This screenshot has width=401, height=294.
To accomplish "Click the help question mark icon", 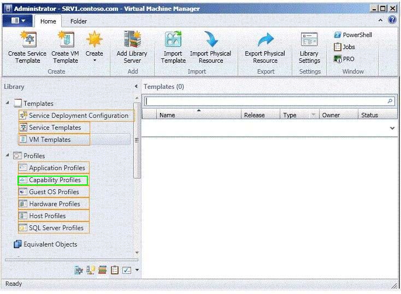I will (x=392, y=20).
